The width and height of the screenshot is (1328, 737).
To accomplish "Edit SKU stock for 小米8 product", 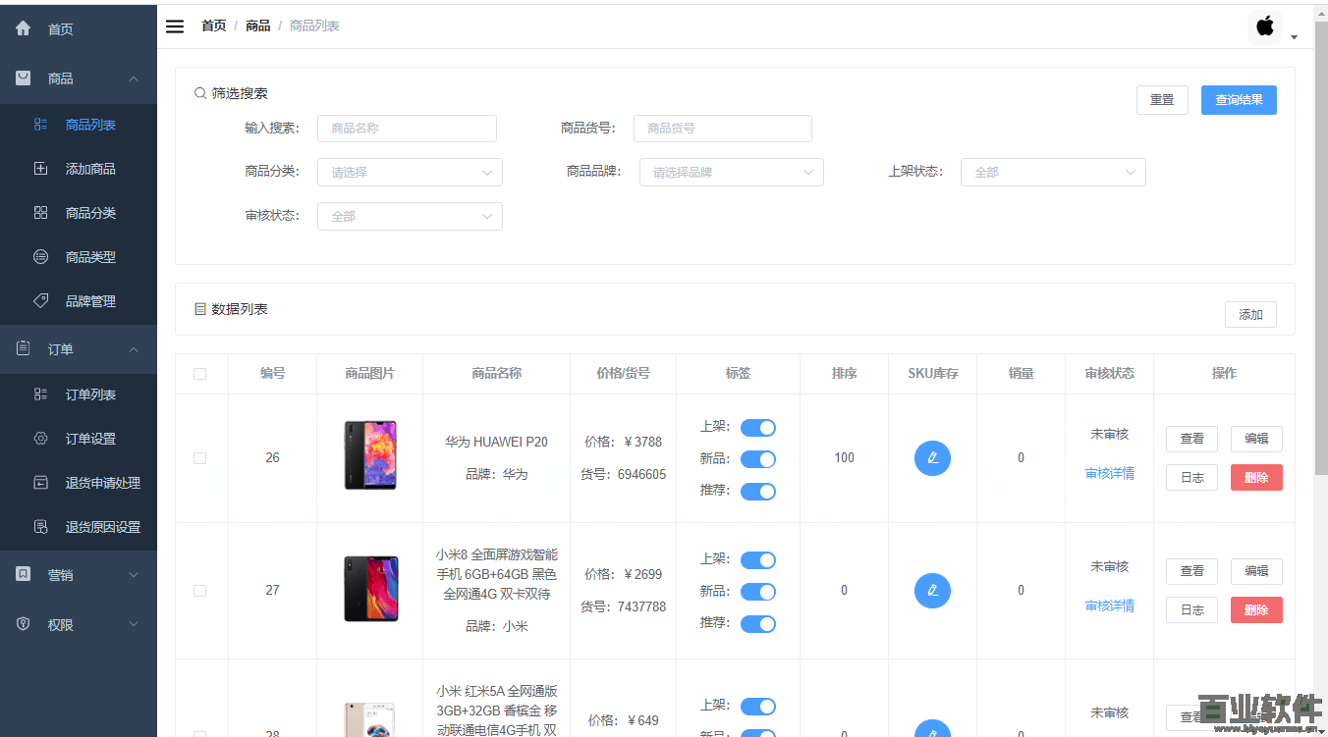I will tap(932, 590).
